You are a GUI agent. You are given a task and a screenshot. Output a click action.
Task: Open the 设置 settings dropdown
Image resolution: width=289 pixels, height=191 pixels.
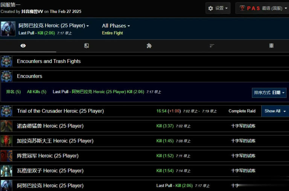[218, 8]
